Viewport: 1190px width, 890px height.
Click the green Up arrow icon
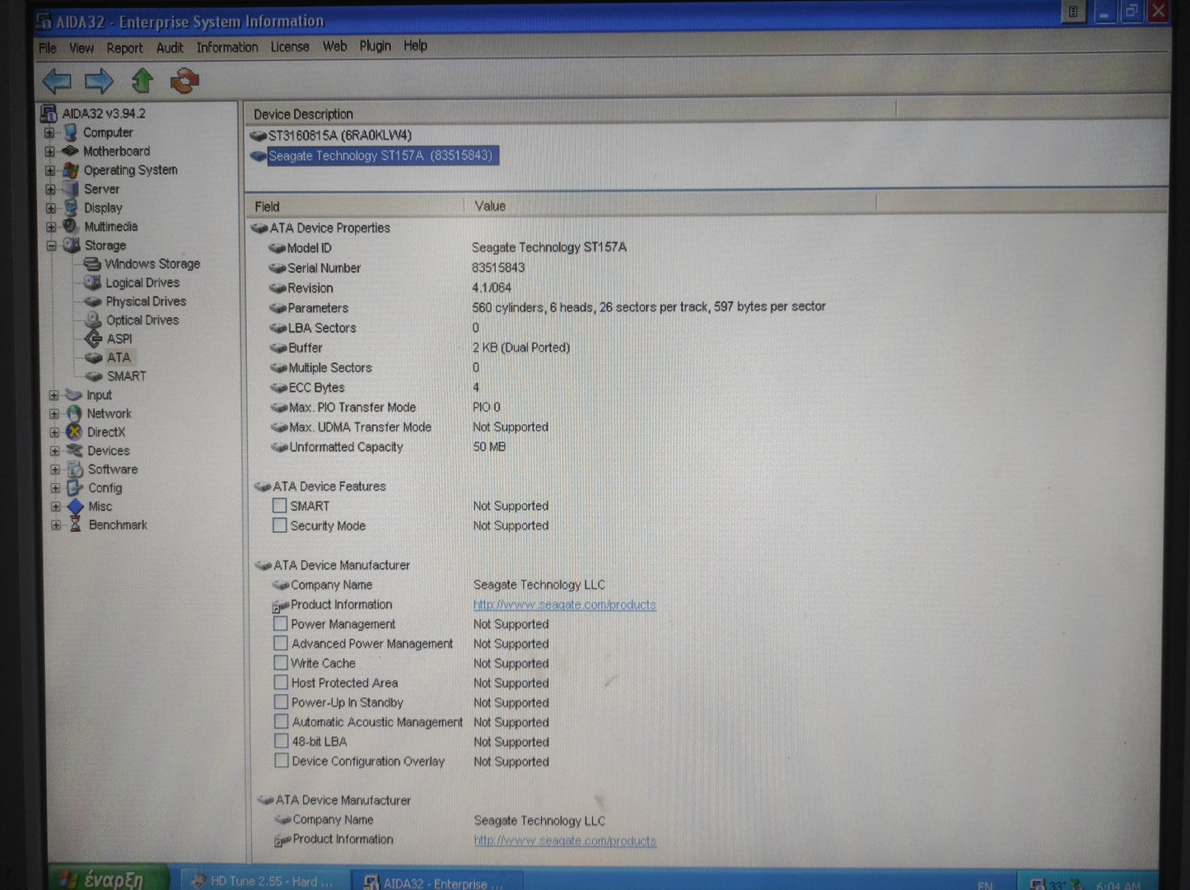pos(142,81)
